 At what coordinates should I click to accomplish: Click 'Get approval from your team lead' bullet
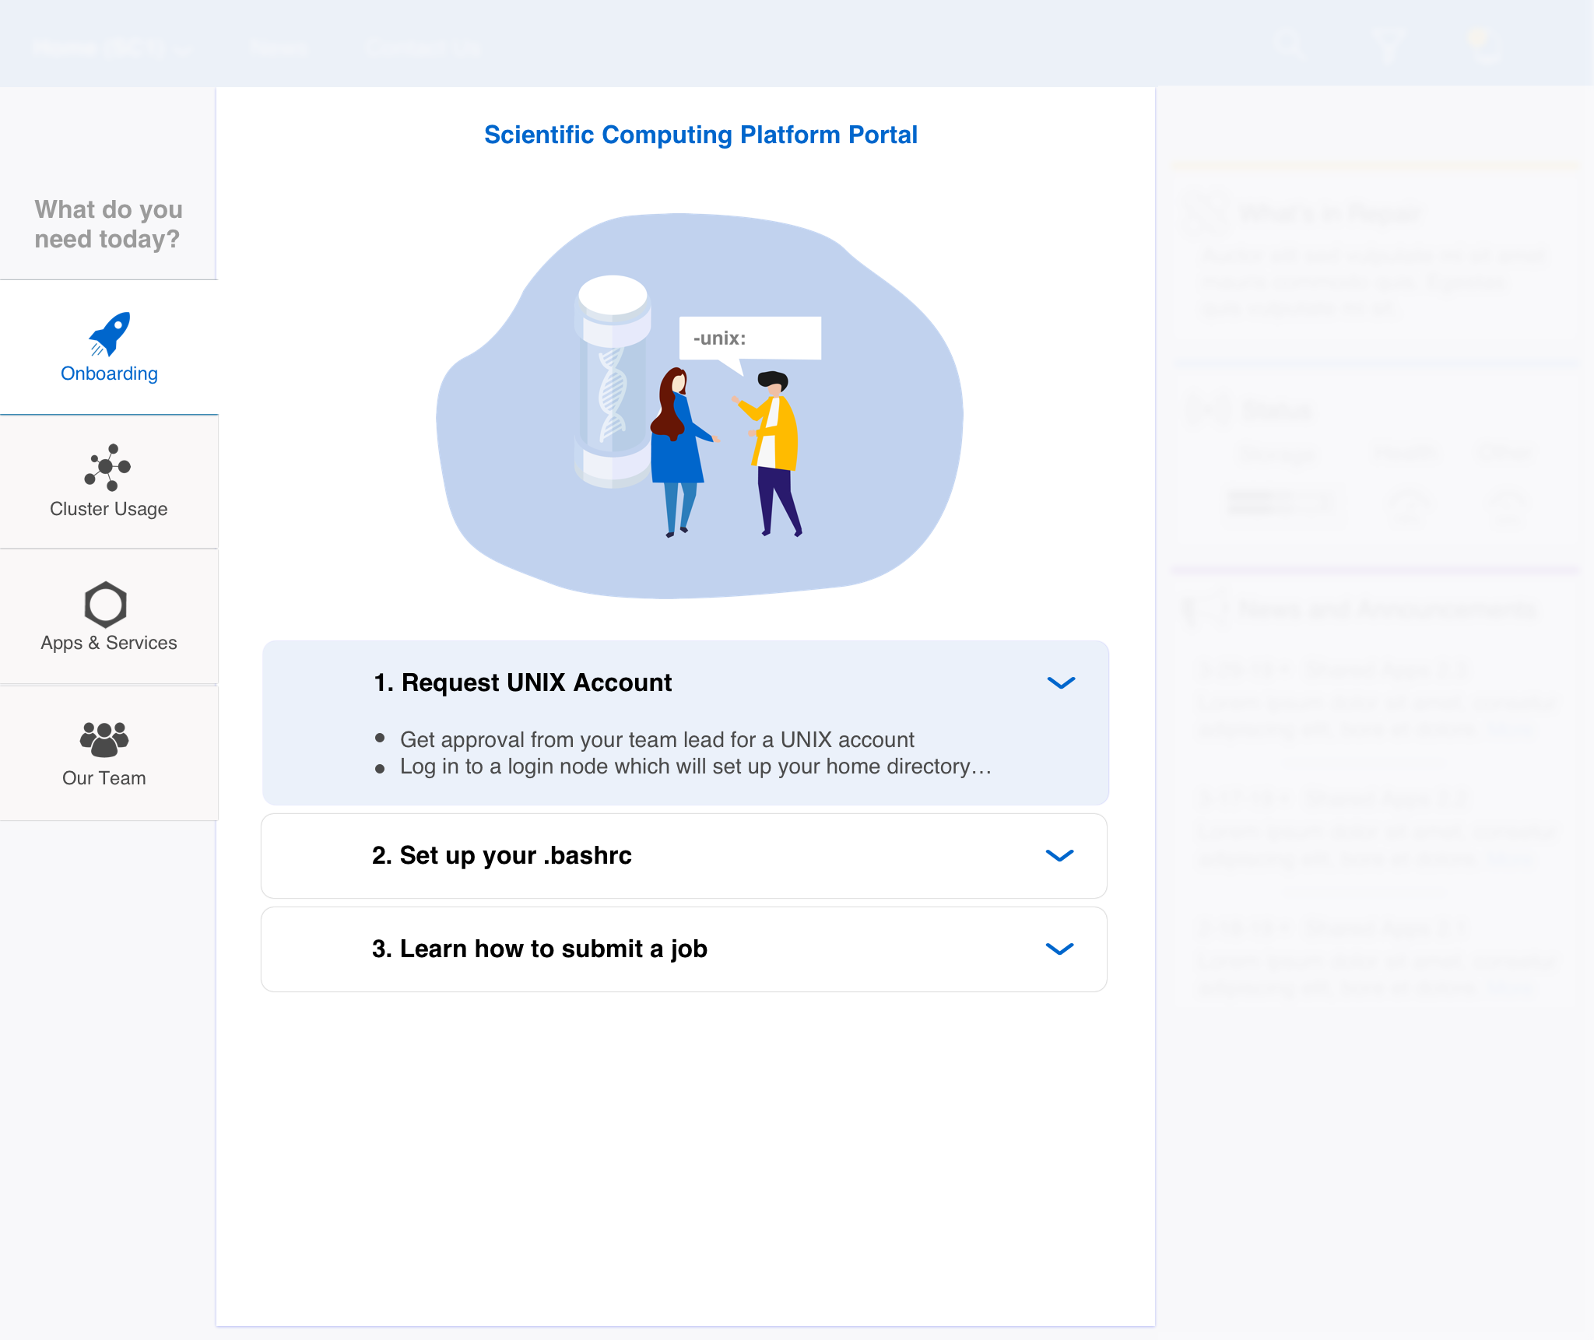coord(657,739)
